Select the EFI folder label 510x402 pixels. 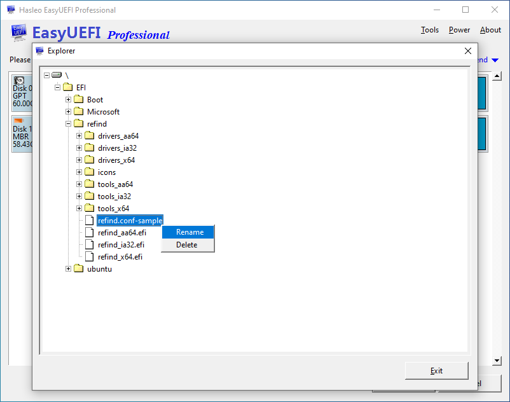[81, 88]
